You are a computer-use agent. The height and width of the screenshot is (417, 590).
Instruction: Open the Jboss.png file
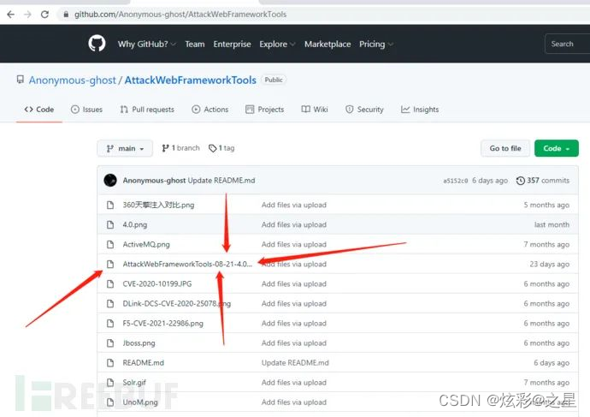[x=139, y=343]
